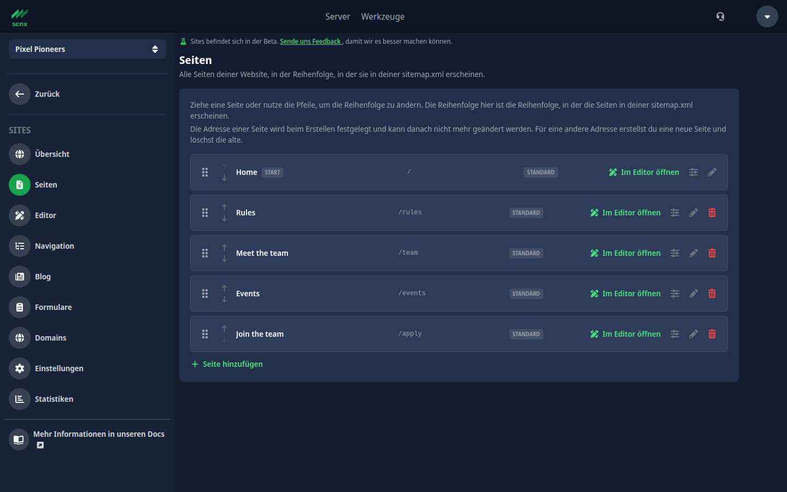This screenshot has width=787, height=492.
Task: Open Events page in the editor
Action: click(625, 294)
